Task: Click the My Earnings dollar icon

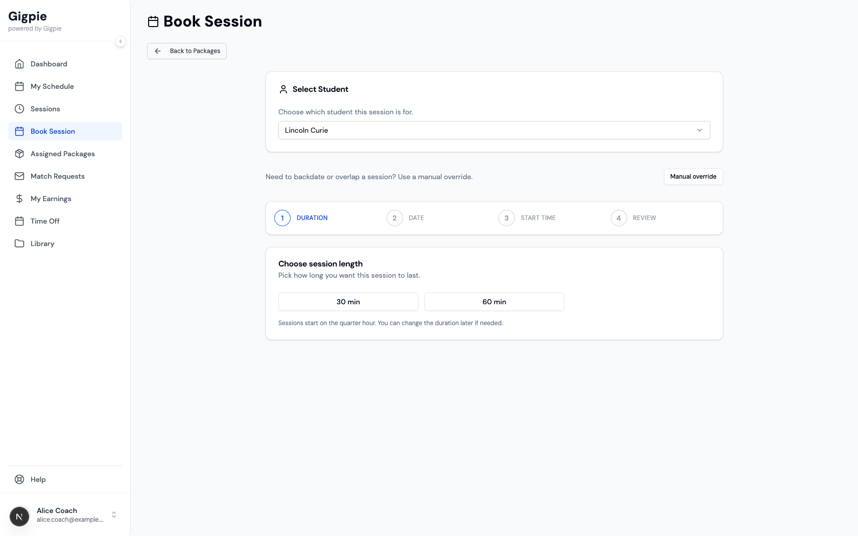Action: click(19, 199)
